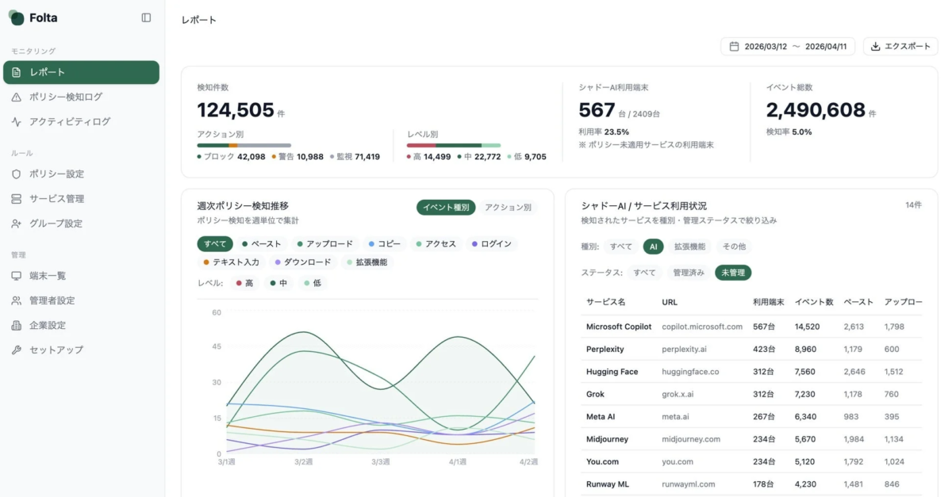The image size is (952, 497).
Task: Switch chart to イベント種別 view
Action: tap(446, 207)
